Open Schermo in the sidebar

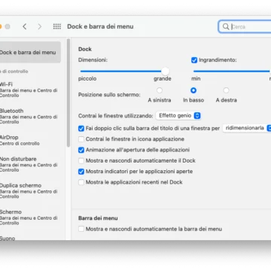(x=29, y=218)
